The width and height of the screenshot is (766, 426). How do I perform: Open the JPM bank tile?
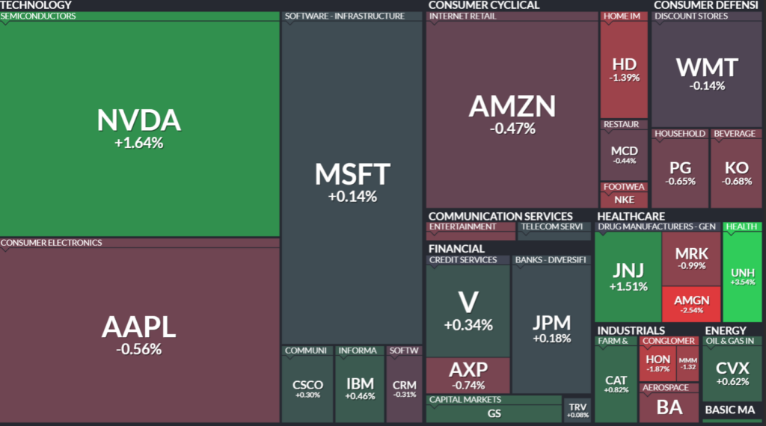click(551, 329)
